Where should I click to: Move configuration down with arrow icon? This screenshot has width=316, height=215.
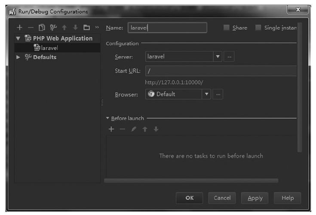[x=76, y=28]
